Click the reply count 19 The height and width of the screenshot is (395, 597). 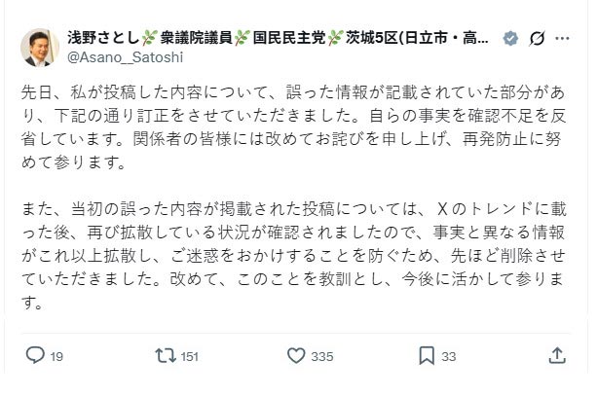tap(56, 357)
